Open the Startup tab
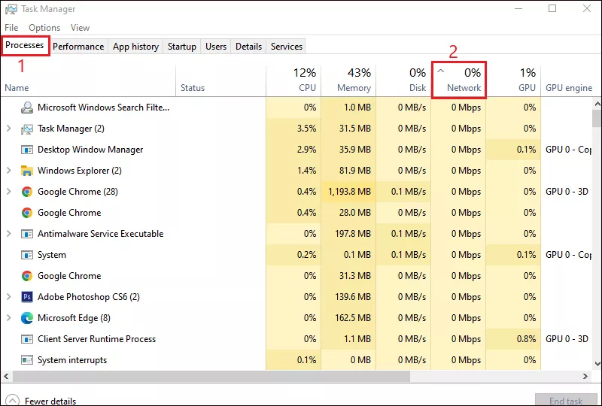The height and width of the screenshot is (406, 602). pos(182,47)
